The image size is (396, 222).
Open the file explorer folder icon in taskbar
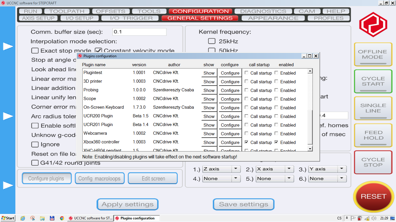coord(42,218)
